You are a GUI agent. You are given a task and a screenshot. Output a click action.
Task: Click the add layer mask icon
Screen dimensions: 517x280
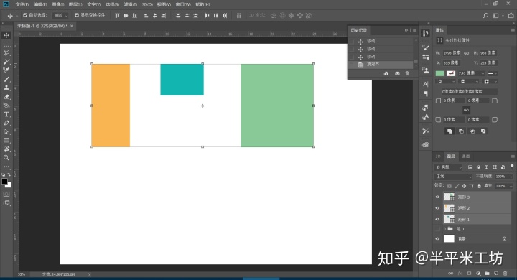469,274
